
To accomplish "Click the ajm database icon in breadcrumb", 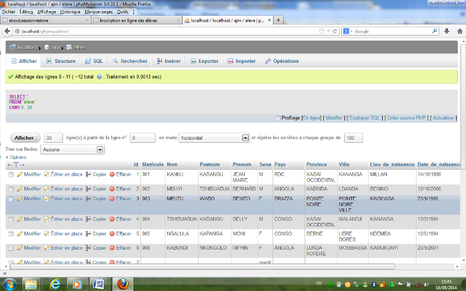I will pyautogui.click(x=47, y=47).
